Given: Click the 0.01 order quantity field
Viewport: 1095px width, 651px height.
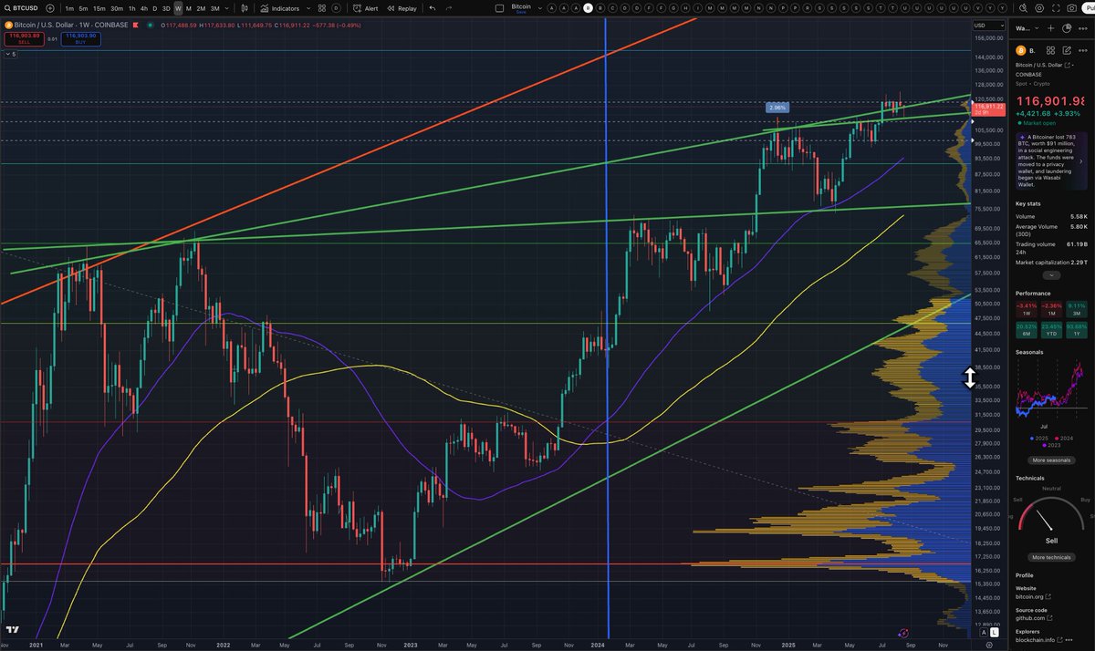Looking at the screenshot, I should [x=52, y=39].
